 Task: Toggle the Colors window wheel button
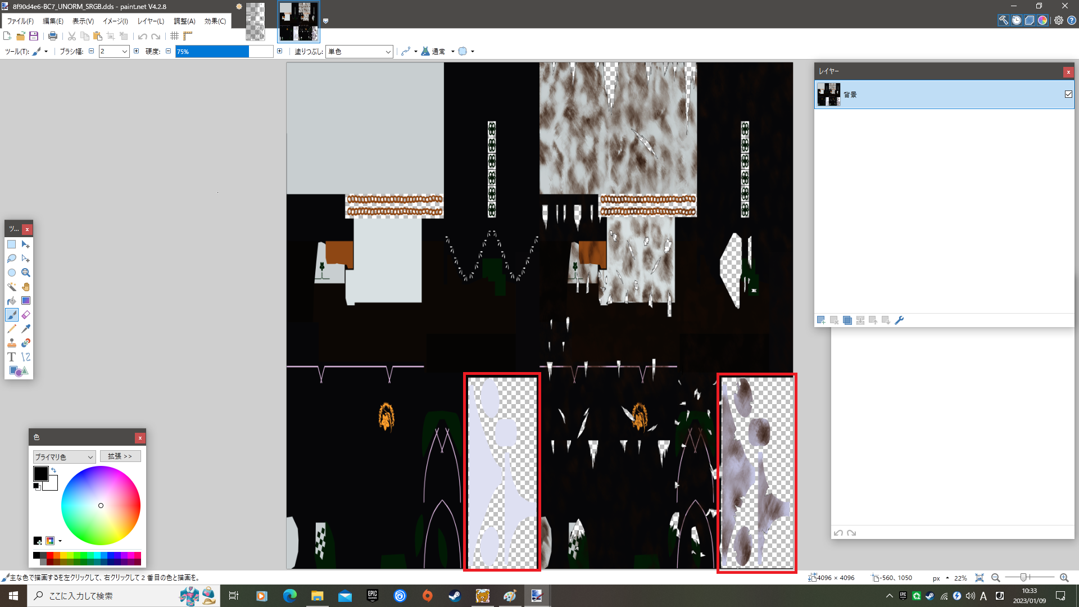(1042, 20)
